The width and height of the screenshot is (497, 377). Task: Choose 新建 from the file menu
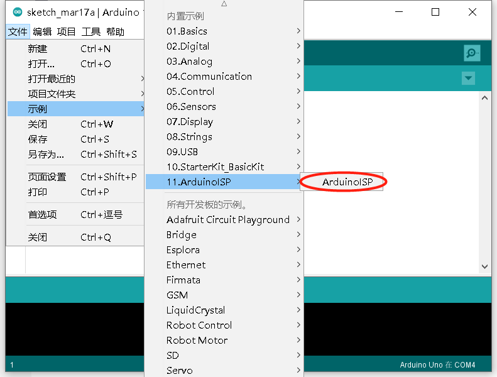click(76, 49)
